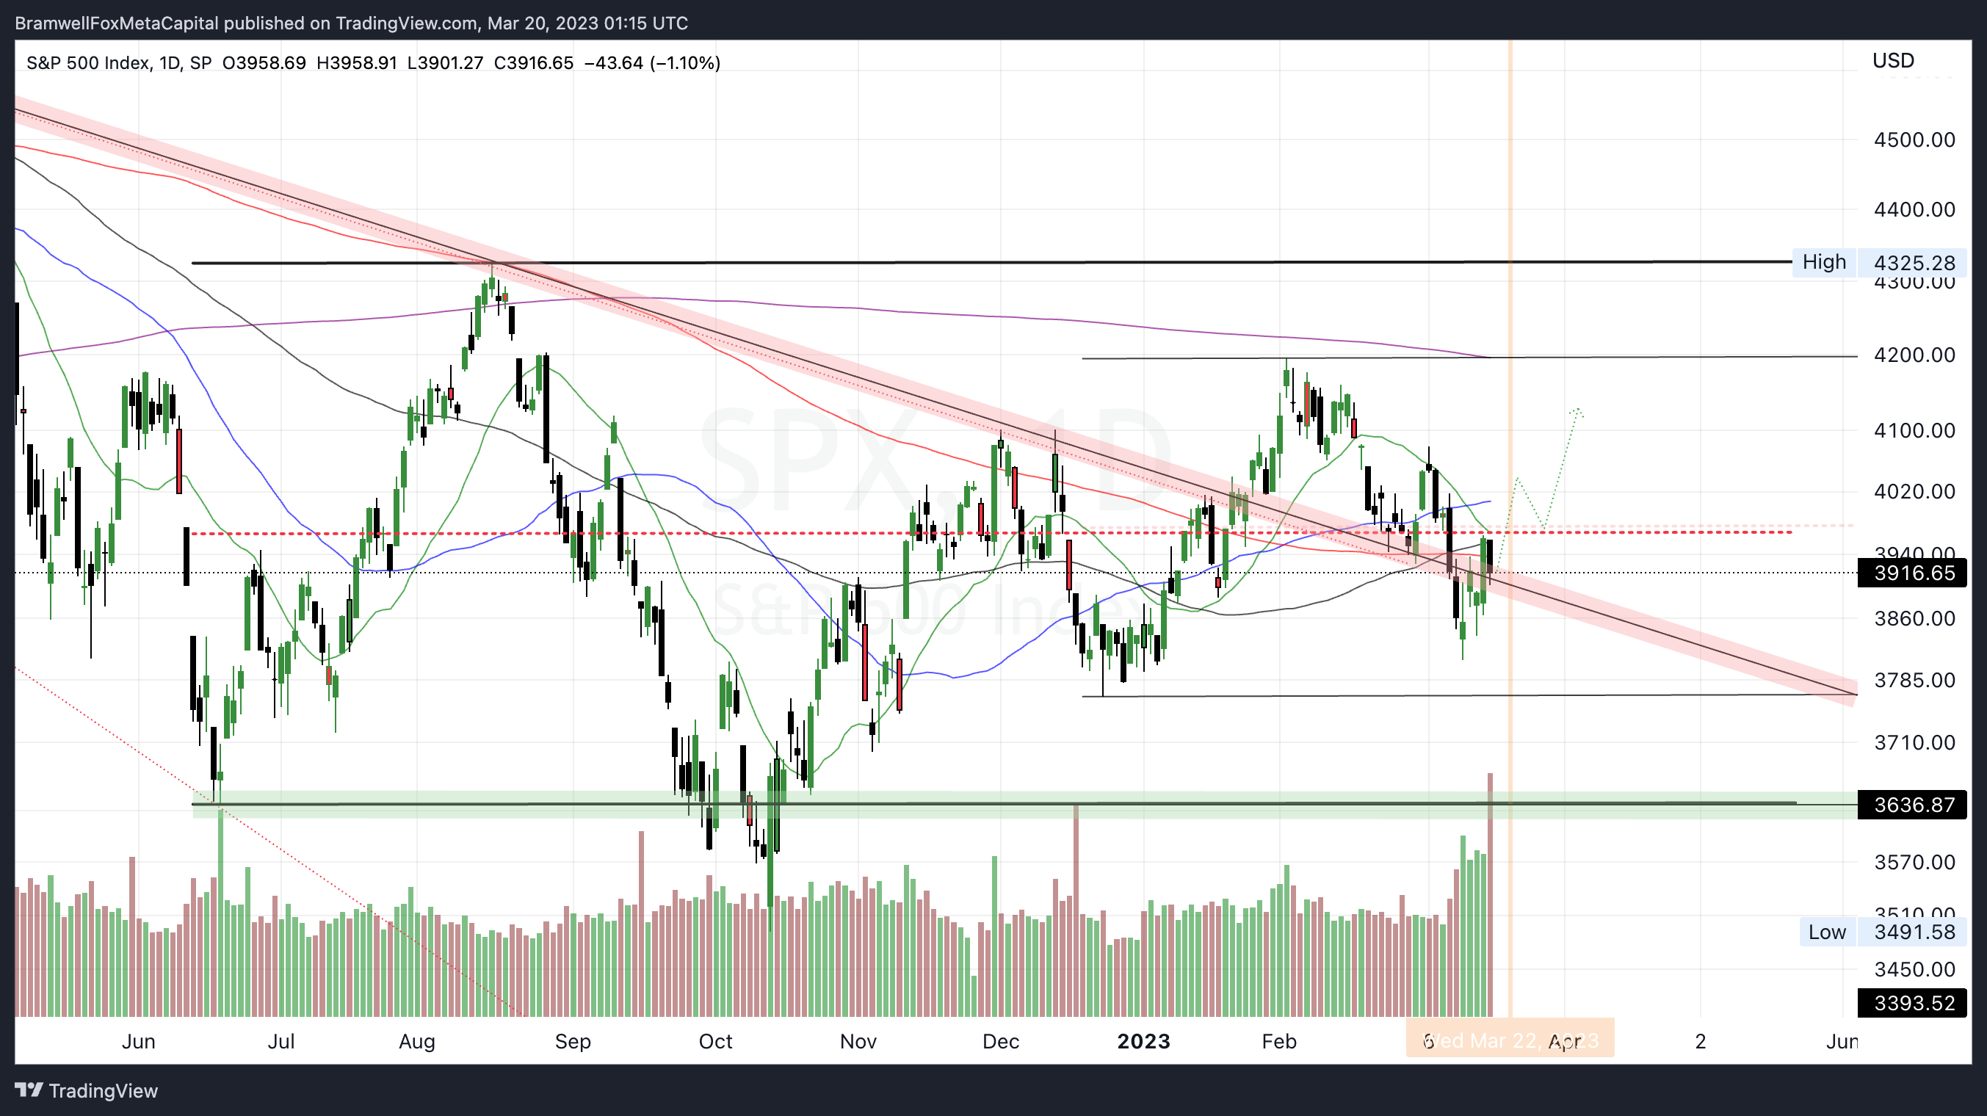Click the 3393.52 black price tag
Viewport: 1987px width, 1116px height.
[x=1914, y=1003]
